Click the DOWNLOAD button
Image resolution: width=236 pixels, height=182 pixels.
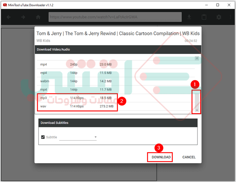[x=161, y=157]
